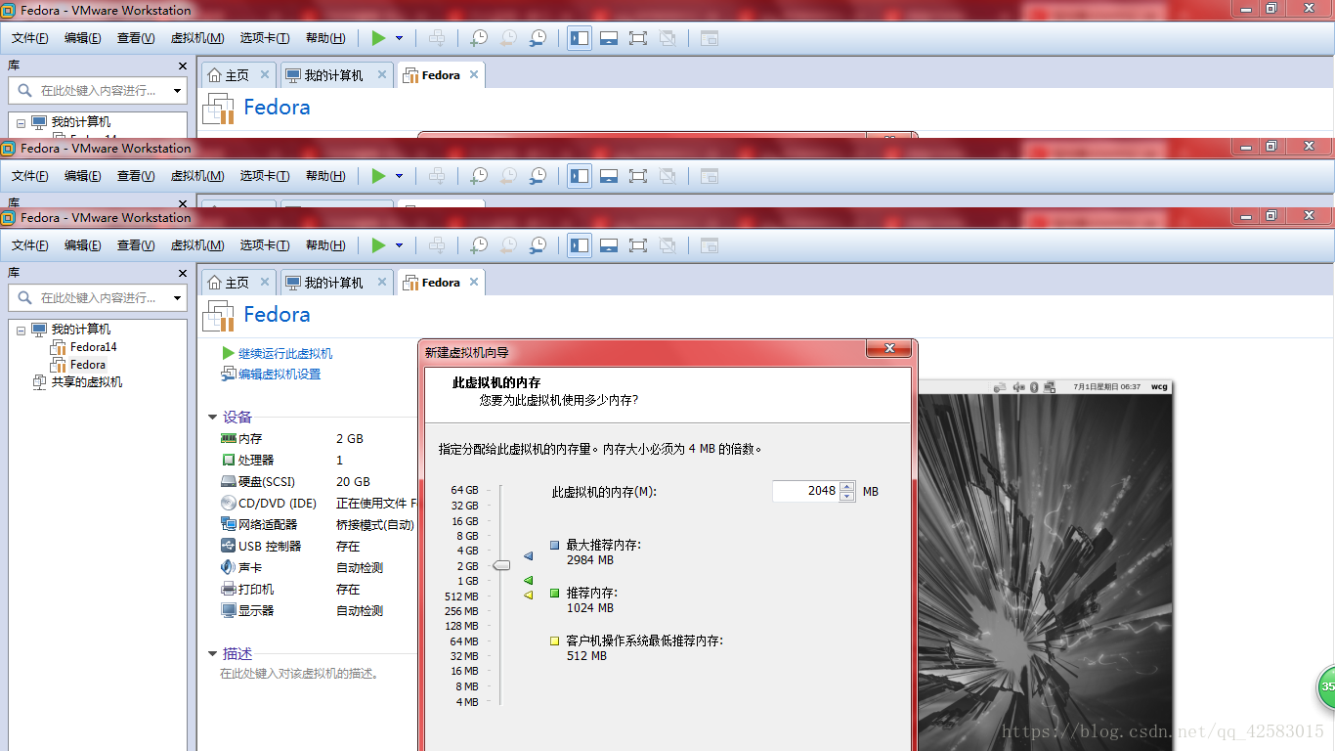Viewport: 1335px width, 751px height.
Task: Open 帮助(H) menu in the front window
Action: tap(325, 245)
